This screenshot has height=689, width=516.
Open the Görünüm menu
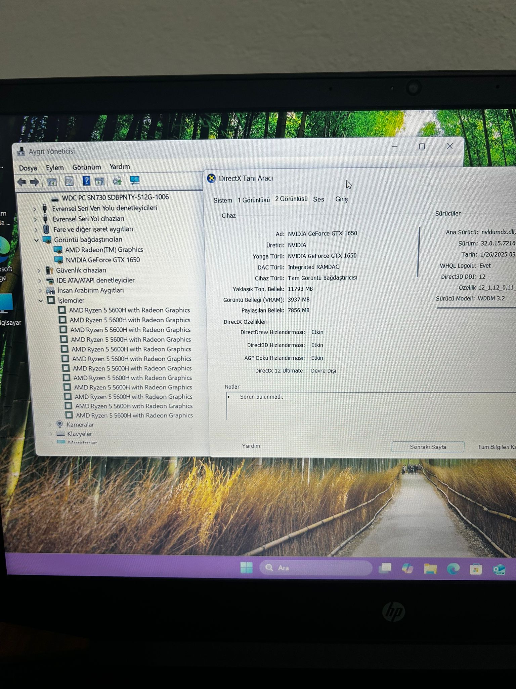87,167
